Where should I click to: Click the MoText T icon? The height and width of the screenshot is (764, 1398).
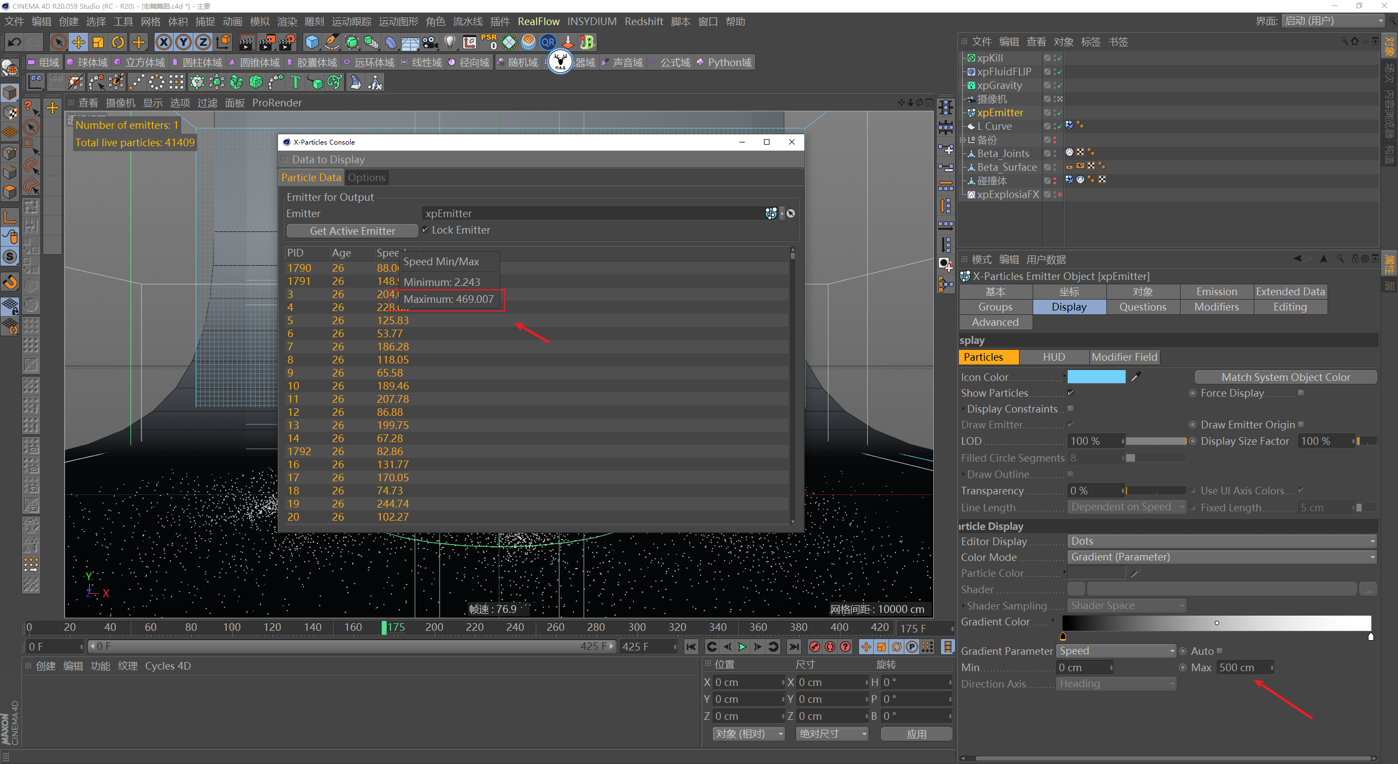(295, 82)
